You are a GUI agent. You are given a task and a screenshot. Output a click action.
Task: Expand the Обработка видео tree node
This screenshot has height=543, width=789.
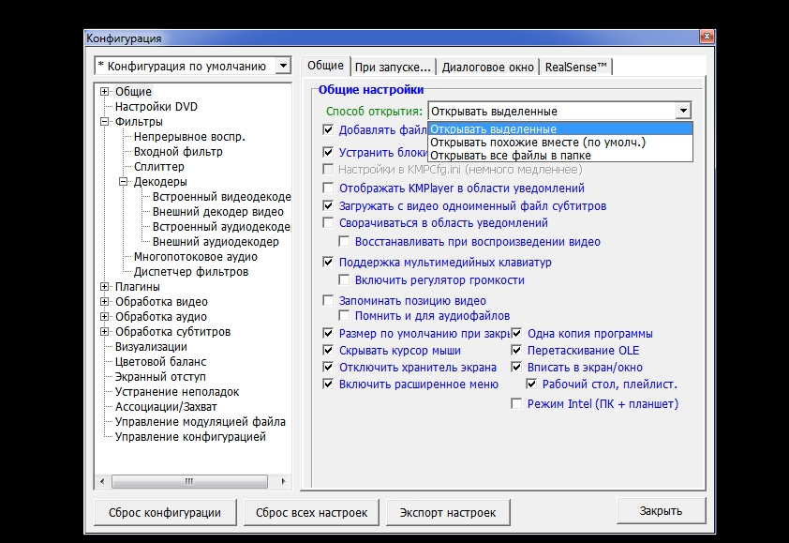pyautogui.click(x=105, y=302)
